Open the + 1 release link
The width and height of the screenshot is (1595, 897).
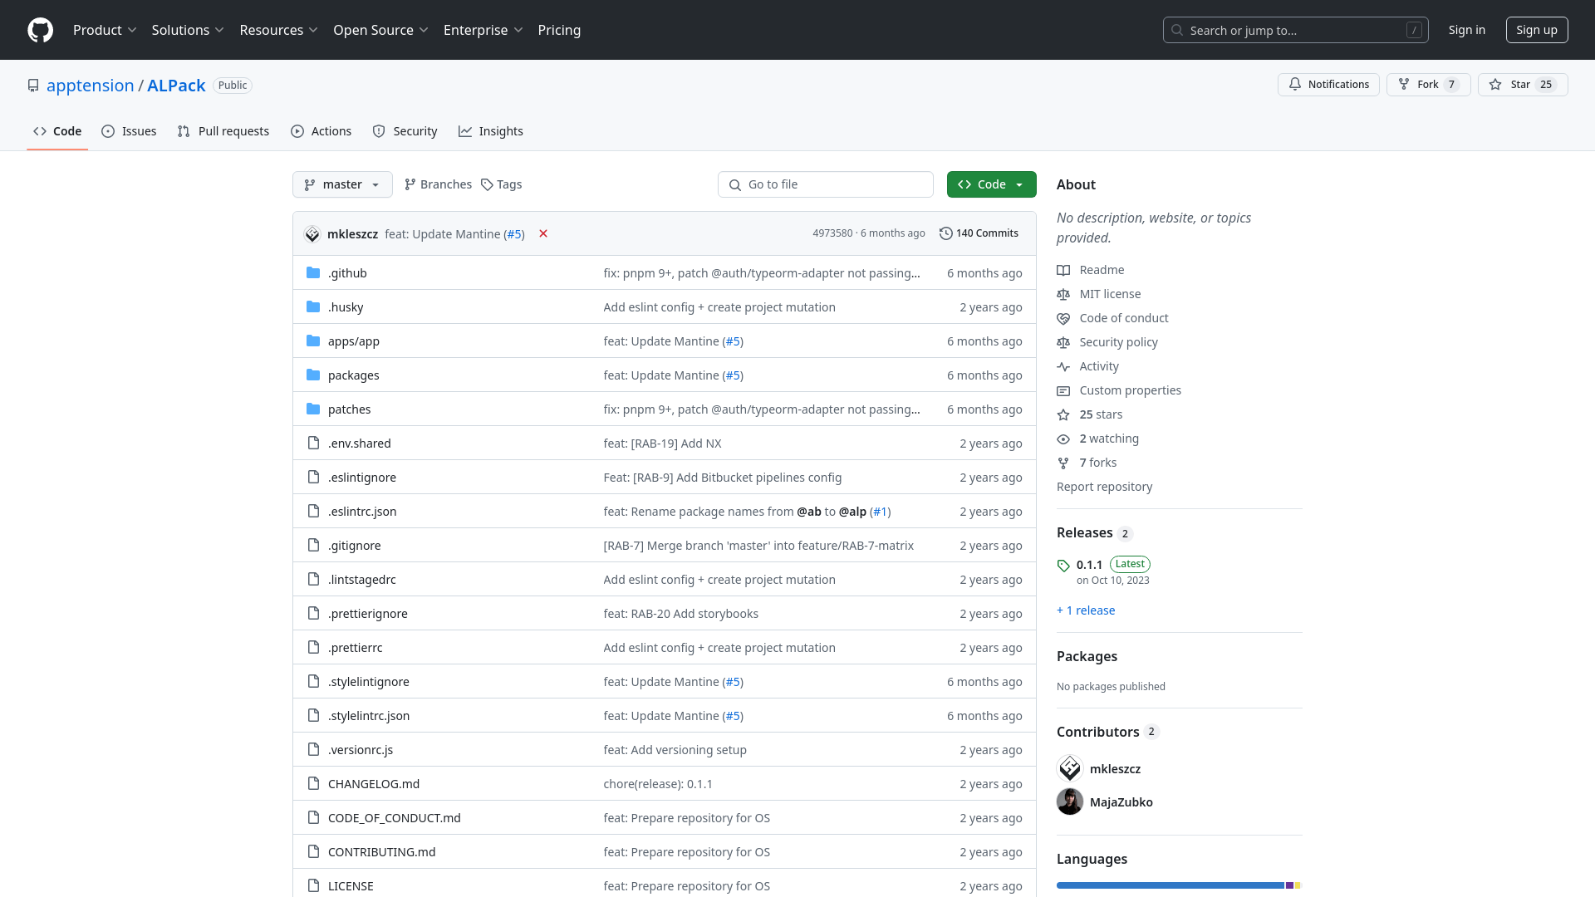pyautogui.click(x=1086, y=610)
